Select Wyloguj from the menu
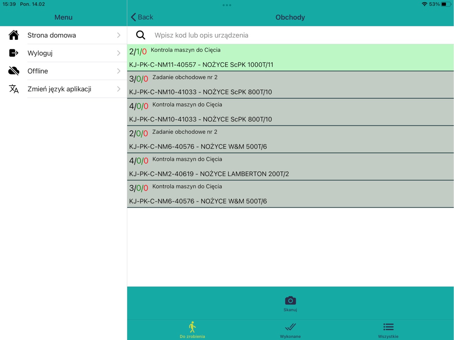Image resolution: width=454 pixels, height=340 pixels. coord(63,53)
